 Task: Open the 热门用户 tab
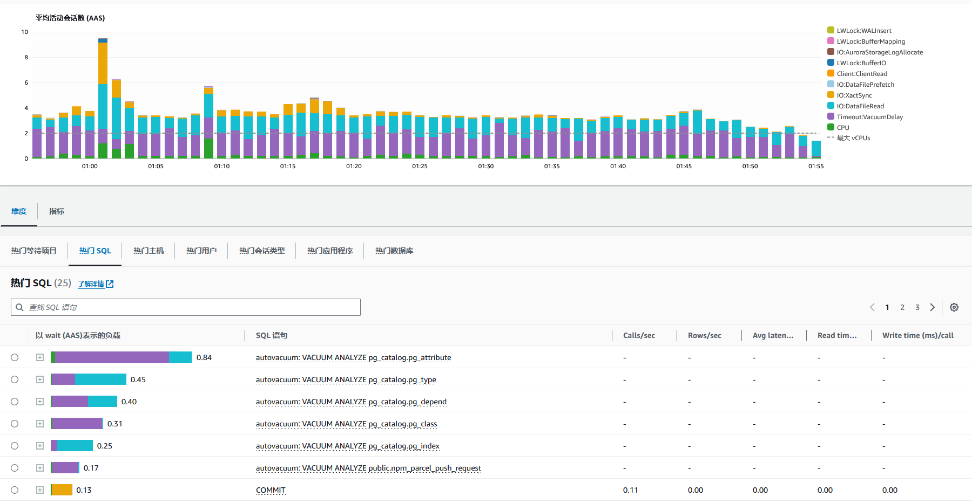point(201,251)
